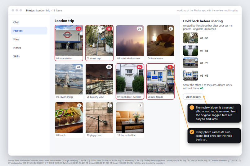Open the 08 cafe facade photo
The image size is (250, 166).
(x=160, y=79)
